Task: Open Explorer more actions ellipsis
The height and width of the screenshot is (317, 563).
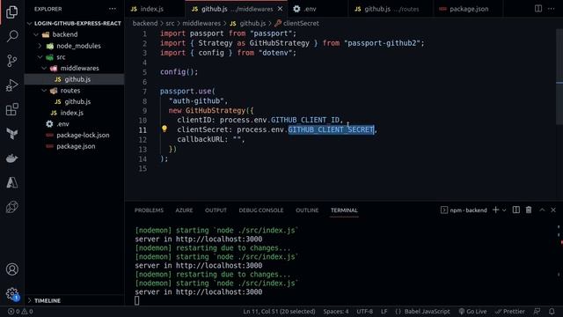Action: point(113,9)
